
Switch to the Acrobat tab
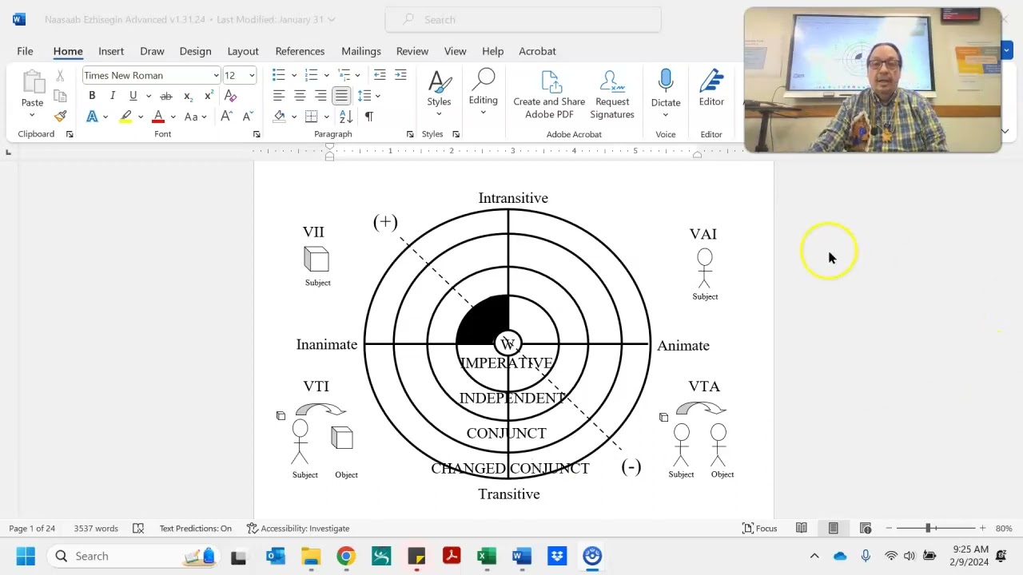[537, 51]
